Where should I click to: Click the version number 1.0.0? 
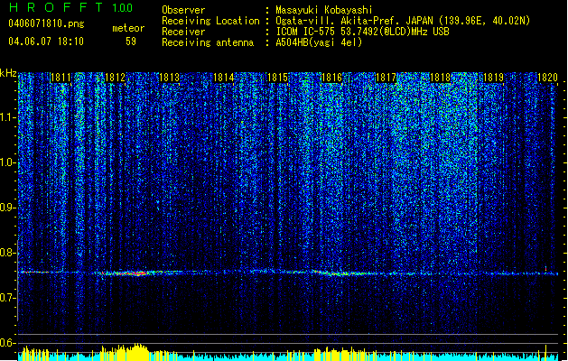point(123,7)
